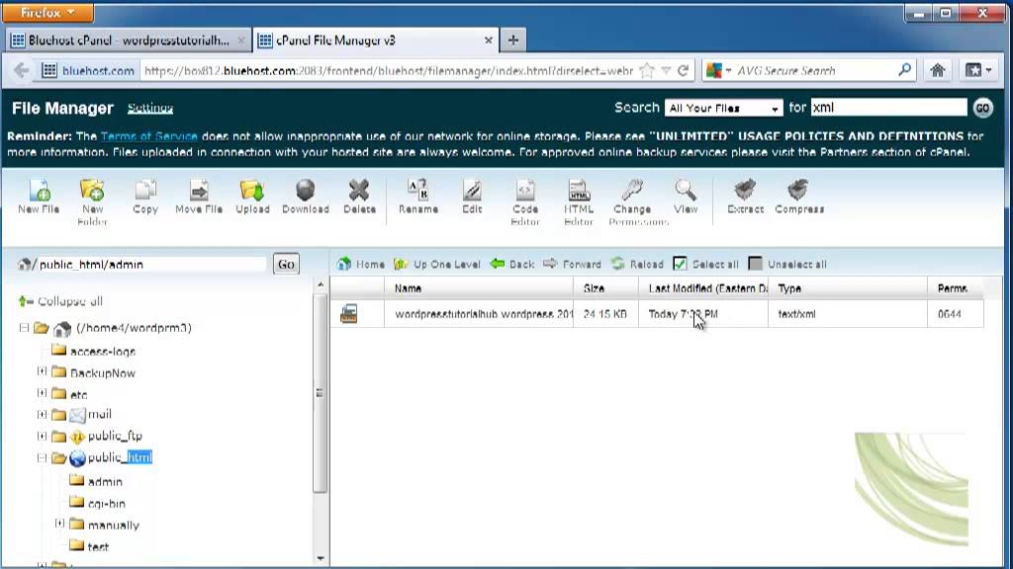Select wordpresstutorialhub wordpress file row

tap(657, 314)
